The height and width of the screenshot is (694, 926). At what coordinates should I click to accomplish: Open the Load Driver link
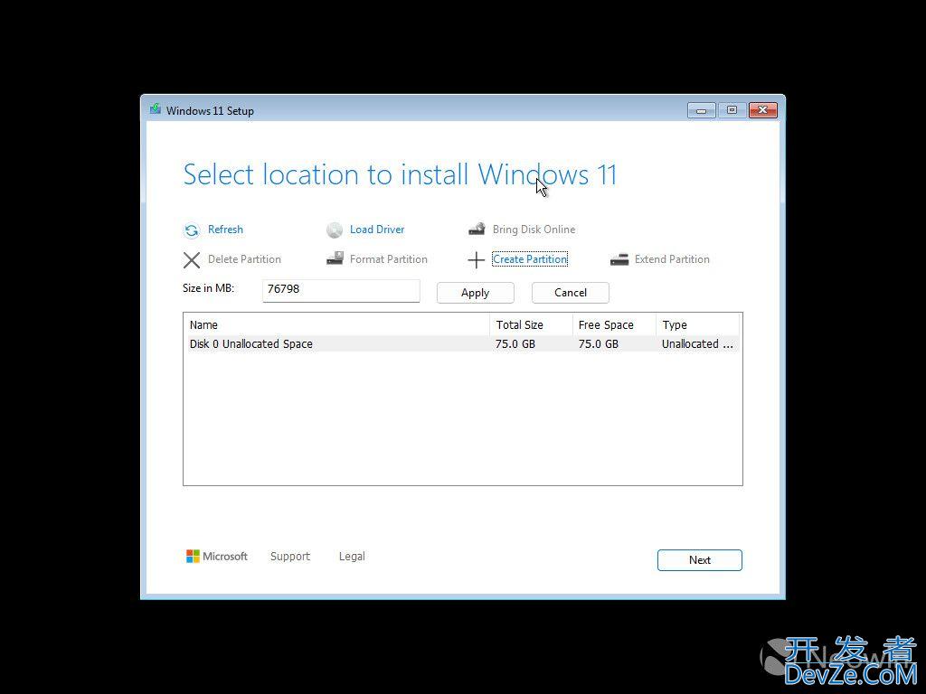[377, 230]
